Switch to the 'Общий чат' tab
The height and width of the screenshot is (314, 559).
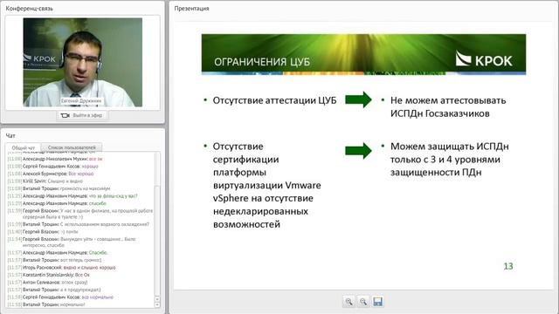[24, 147]
